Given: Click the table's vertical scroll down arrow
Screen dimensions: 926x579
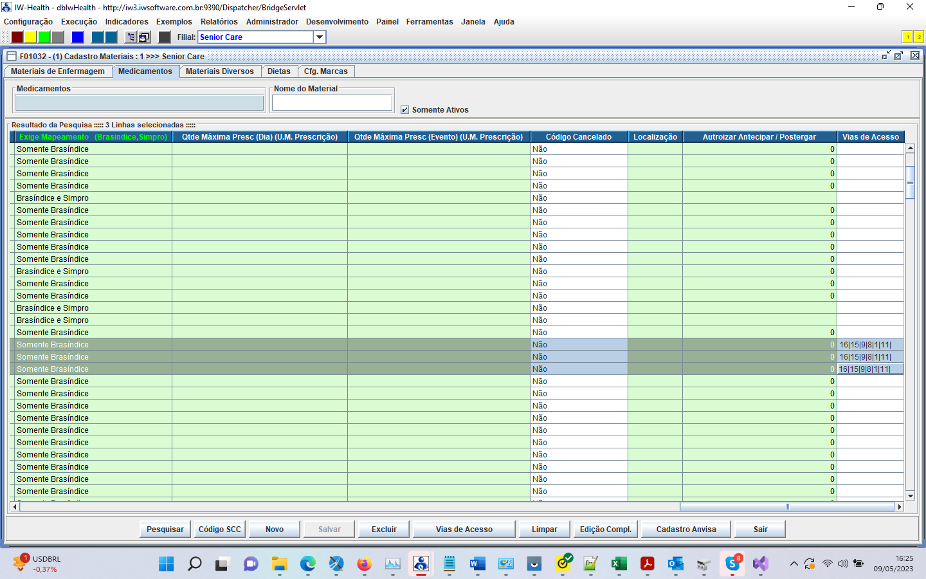Looking at the screenshot, I should 911,496.
